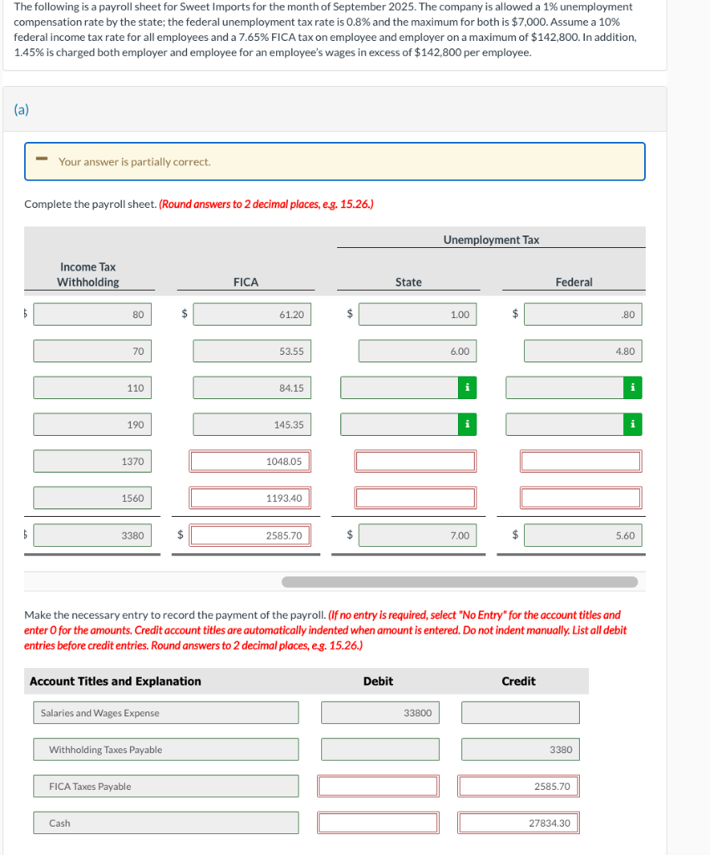This screenshot has width=710, height=855.
Task: Click the FICA field showing 53.55
Action: 252,352
